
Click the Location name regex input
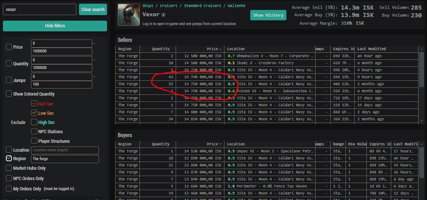(65, 150)
